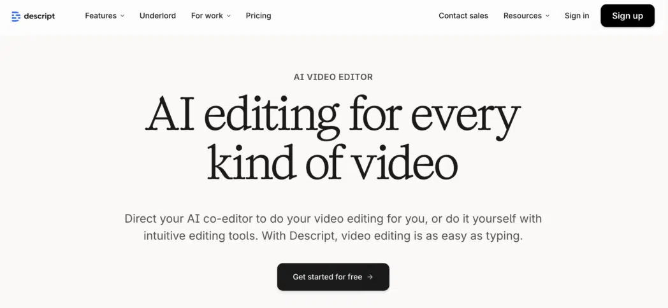Go to the Underlord page
Viewport: 668px width, 308px height.
tap(157, 16)
